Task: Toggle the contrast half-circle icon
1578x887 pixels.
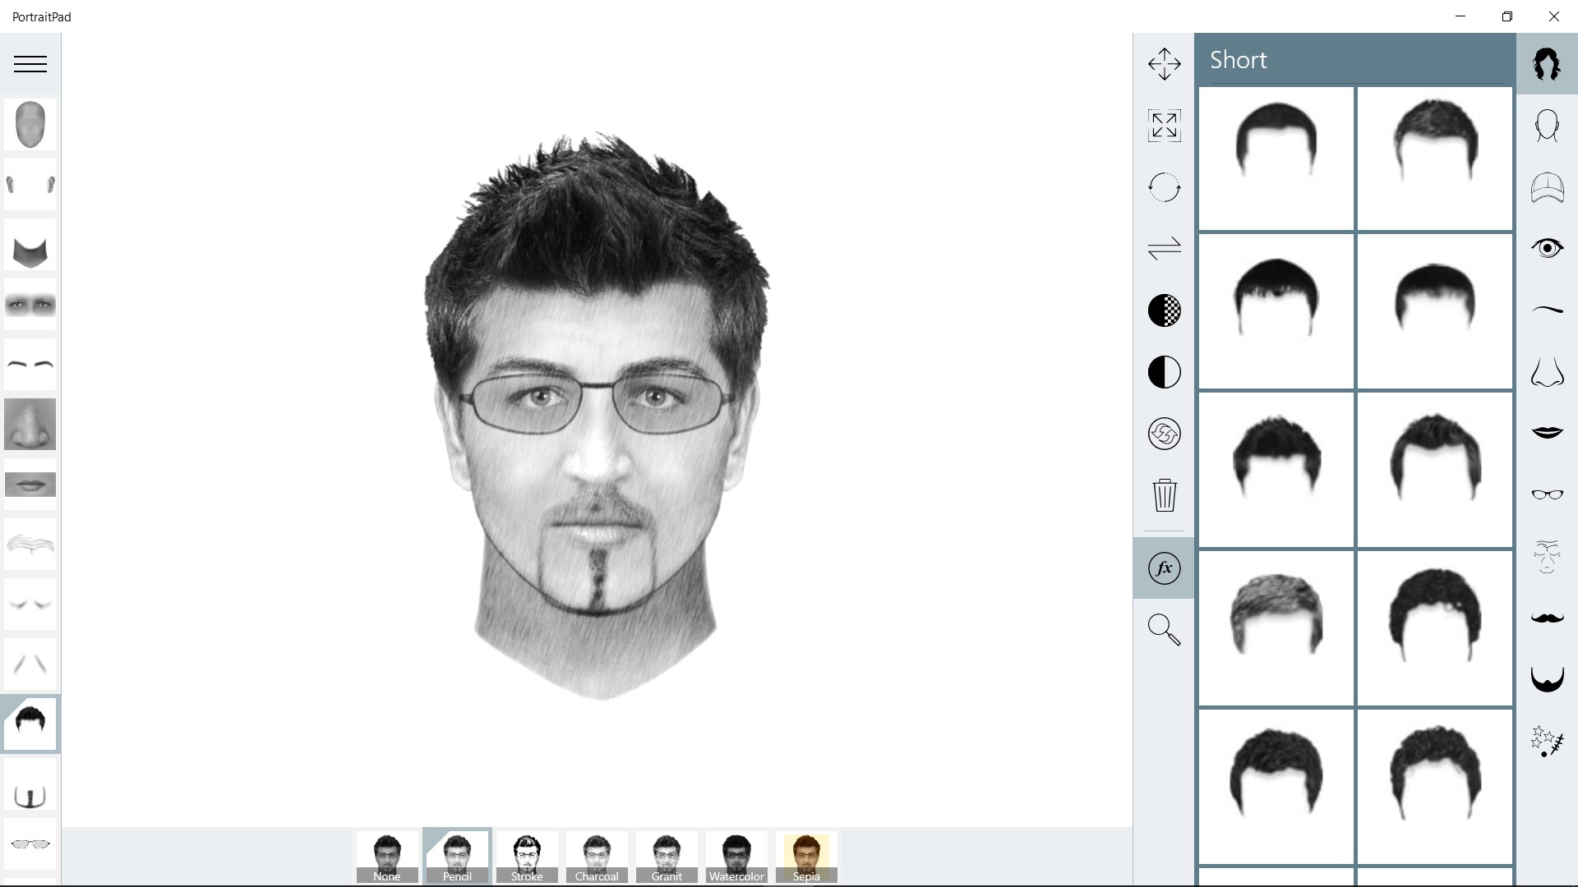Action: coord(1164,372)
